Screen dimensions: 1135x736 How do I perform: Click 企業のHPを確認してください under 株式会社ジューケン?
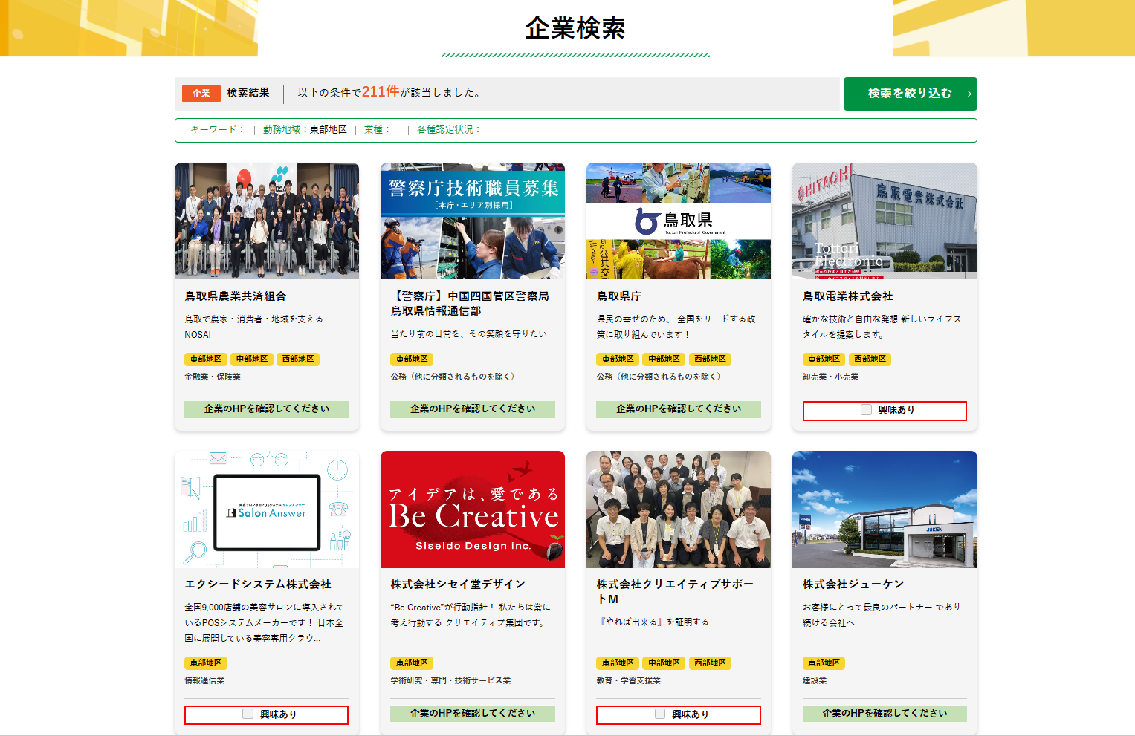click(885, 714)
